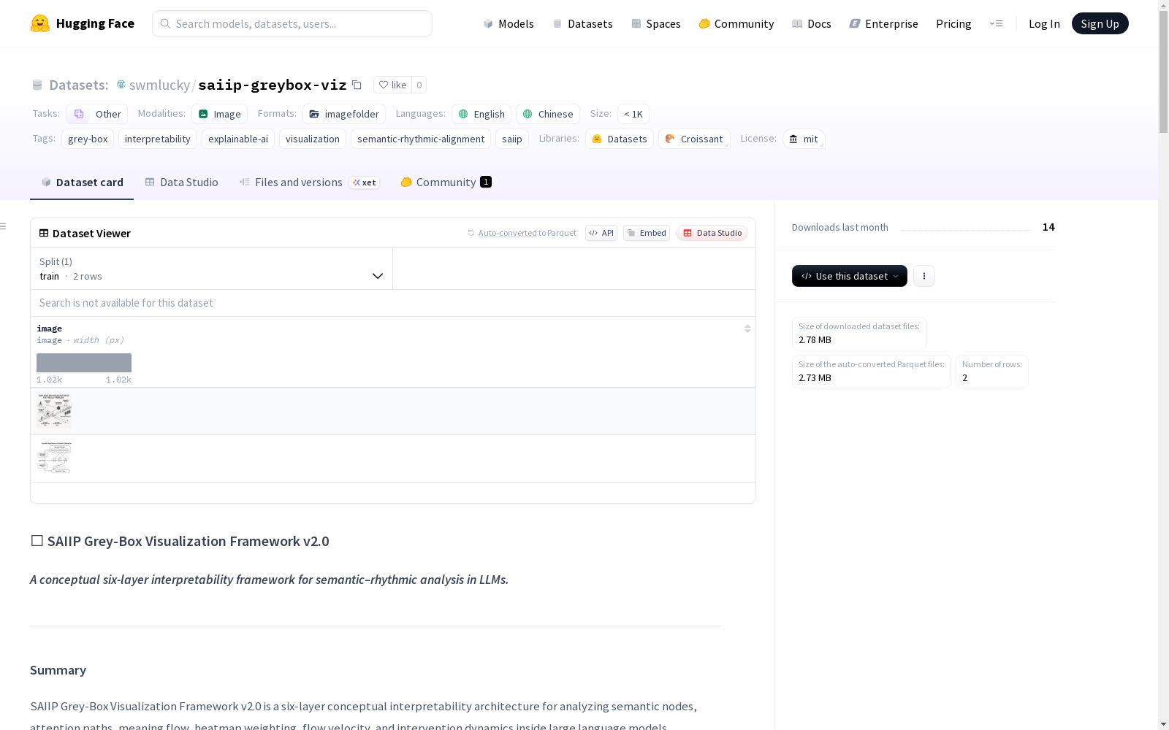Open the Croissant library tag dropdown
Screen dimensions: 1169x730
point(694,139)
